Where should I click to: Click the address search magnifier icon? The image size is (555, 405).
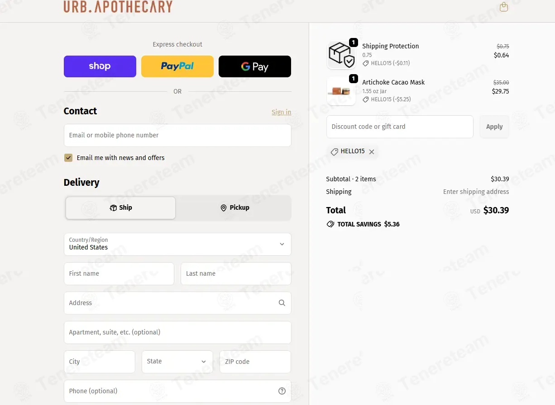(x=282, y=303)
